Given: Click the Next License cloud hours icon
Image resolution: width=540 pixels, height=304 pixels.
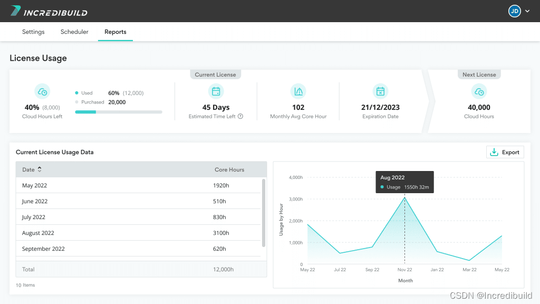Looking at the screenshot, I should [479, 91].
